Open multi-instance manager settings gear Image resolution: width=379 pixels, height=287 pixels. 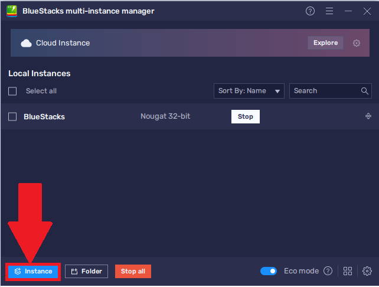[x=367, y=271]
